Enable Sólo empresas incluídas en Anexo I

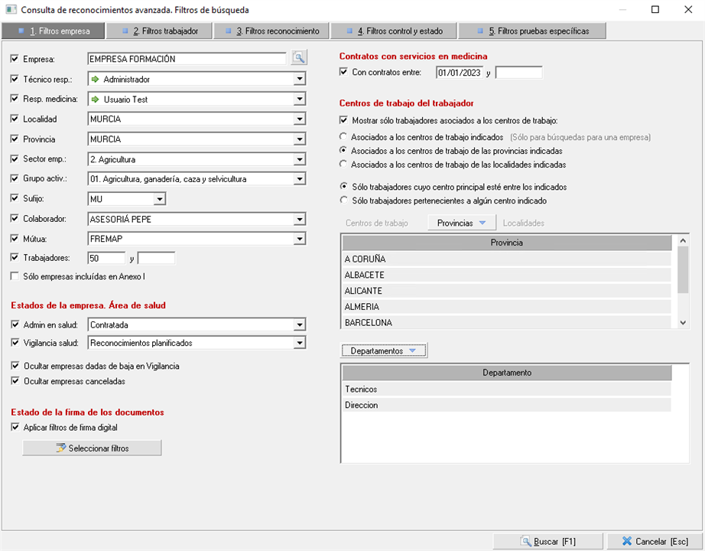coord(15,275)
